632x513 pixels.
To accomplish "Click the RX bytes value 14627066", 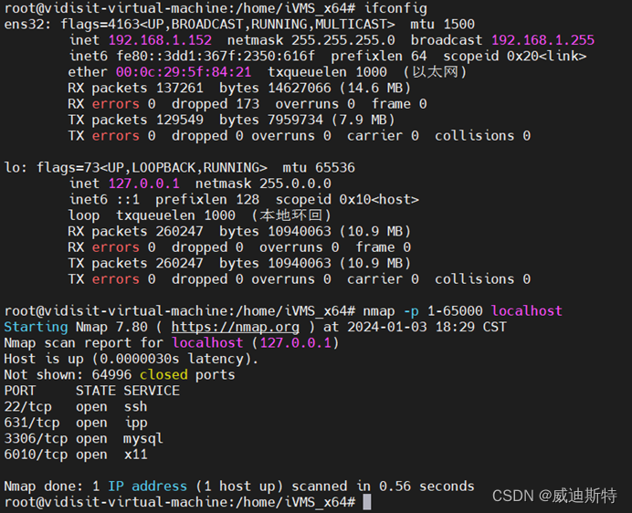I will 300,88.
